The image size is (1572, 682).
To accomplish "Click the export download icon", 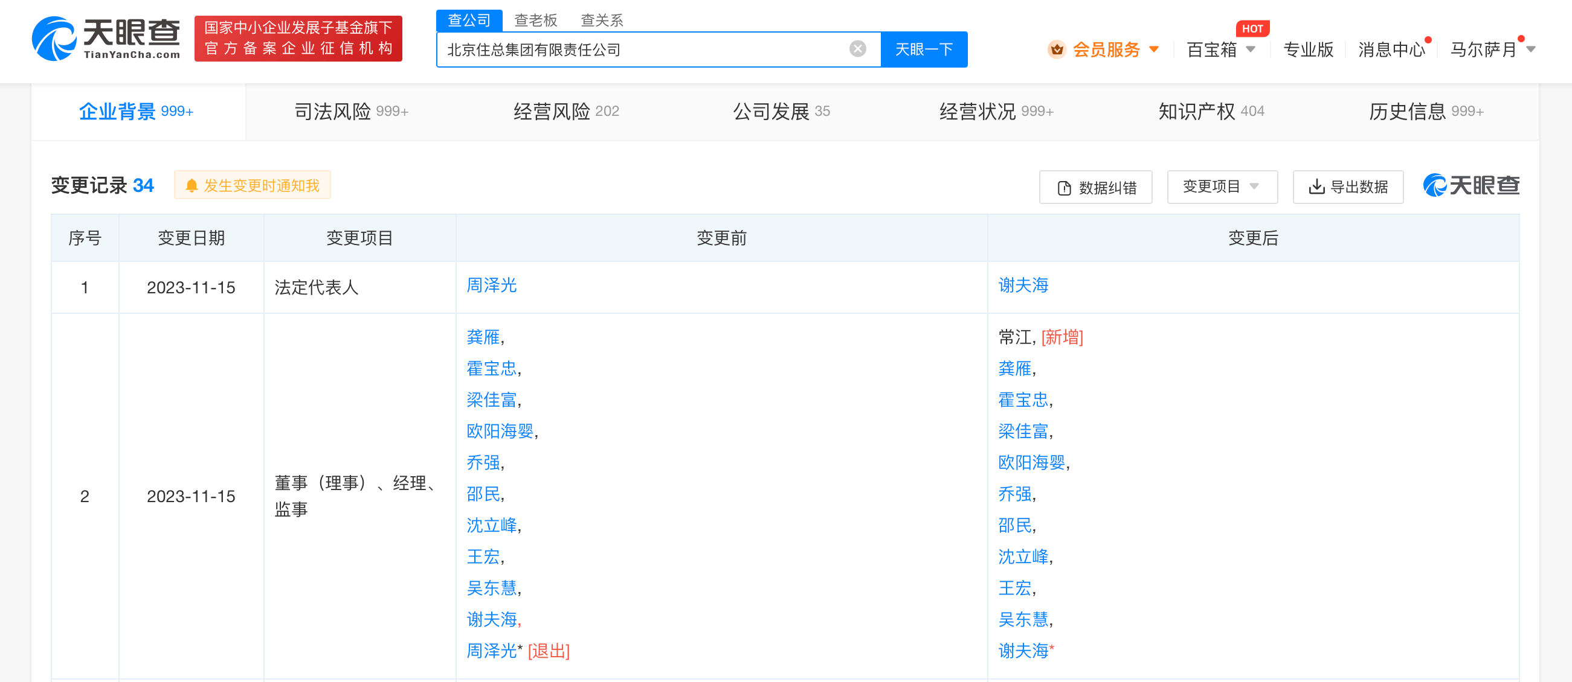I will tap(1316, 186).
